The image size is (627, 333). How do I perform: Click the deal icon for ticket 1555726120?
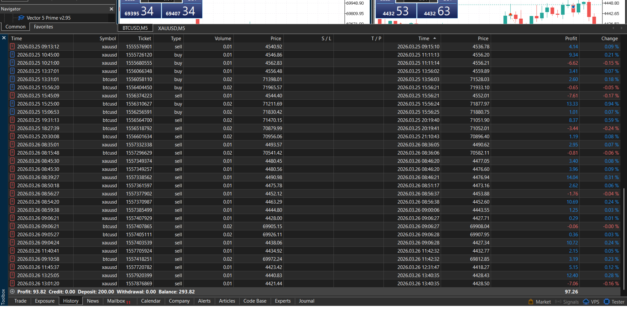[x=12, y=55]
